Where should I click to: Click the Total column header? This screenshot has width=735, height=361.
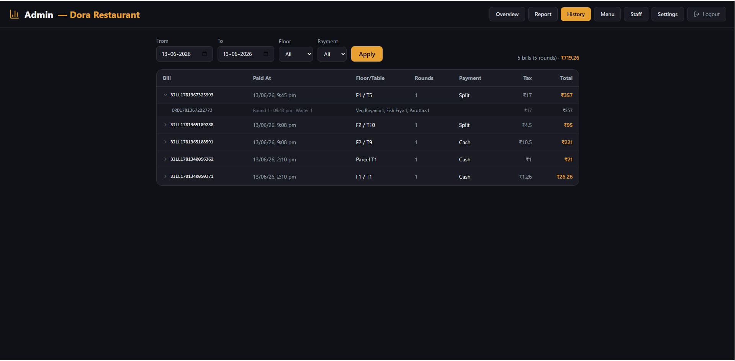click(566, 78)
